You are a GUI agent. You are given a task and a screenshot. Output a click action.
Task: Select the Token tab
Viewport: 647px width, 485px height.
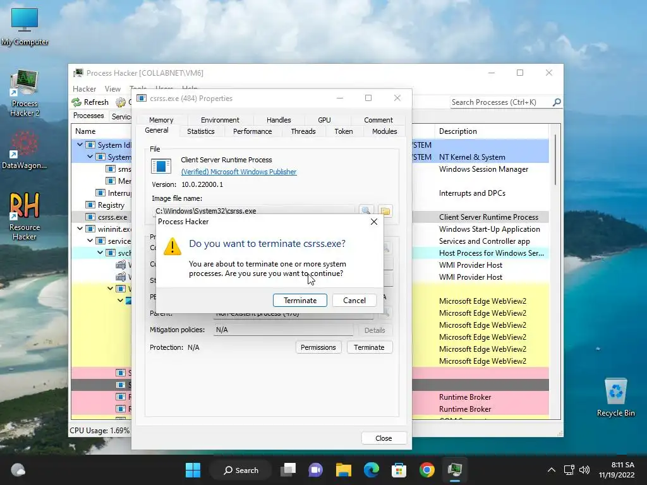point(343,131)
